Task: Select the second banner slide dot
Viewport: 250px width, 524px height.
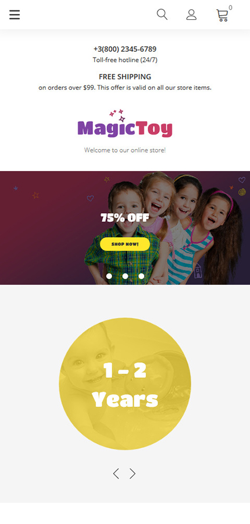Action: pos(125,276)
